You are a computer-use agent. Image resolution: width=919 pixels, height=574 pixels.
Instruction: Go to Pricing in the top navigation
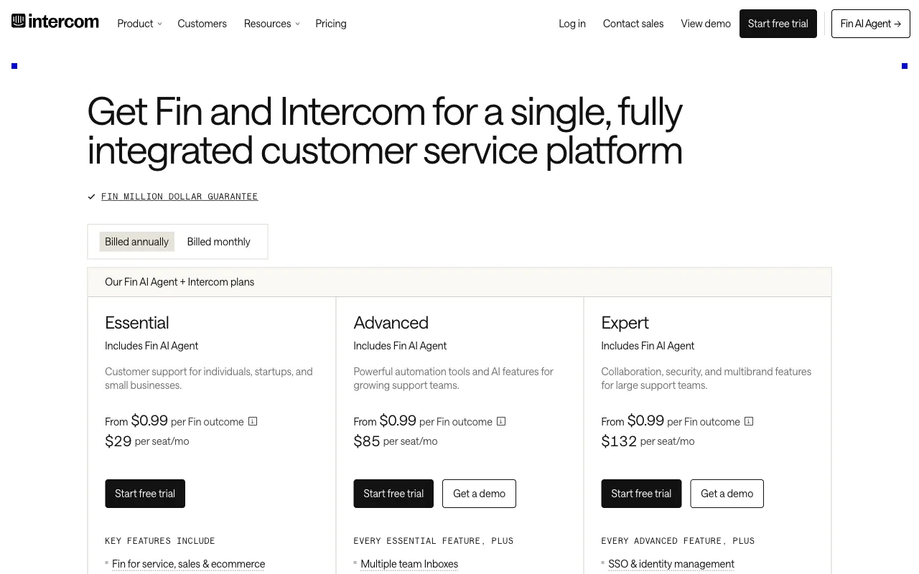point(331,24)
